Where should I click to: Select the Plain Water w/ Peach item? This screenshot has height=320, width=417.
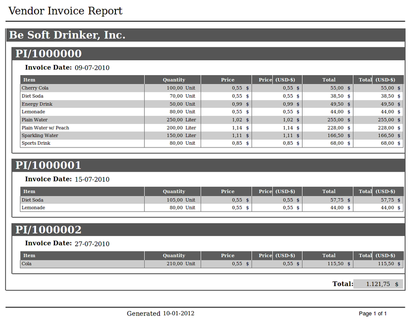point(45,128)
